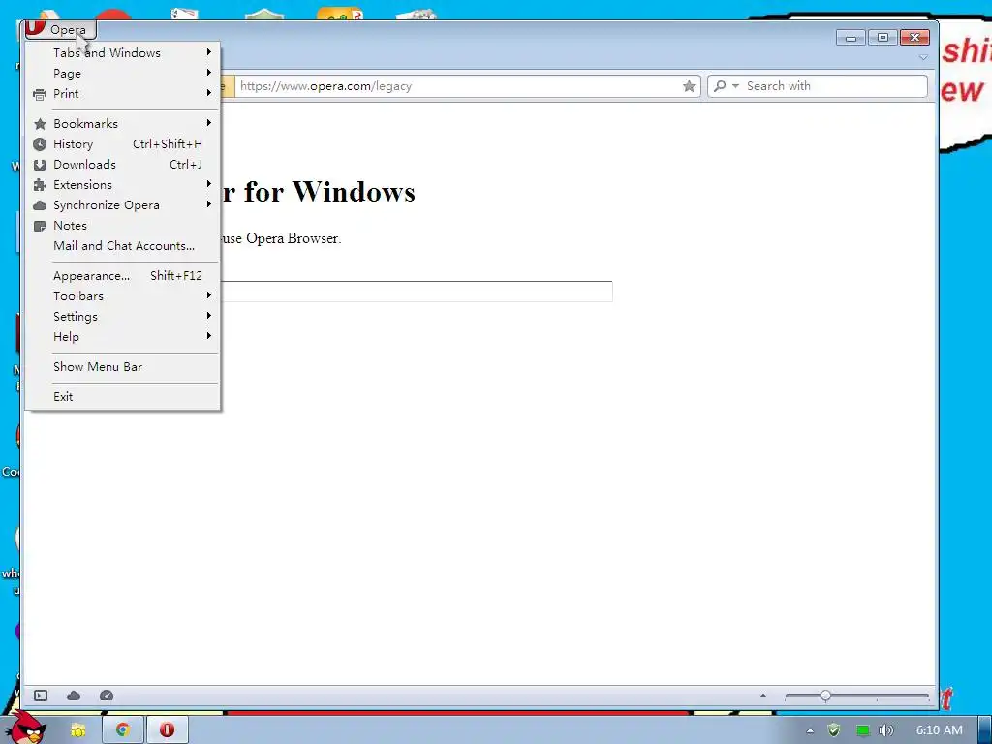The width and height of the screenshot is (992, 744).
Task: Open the Appearance dialog entry
Action: (123, 276)
